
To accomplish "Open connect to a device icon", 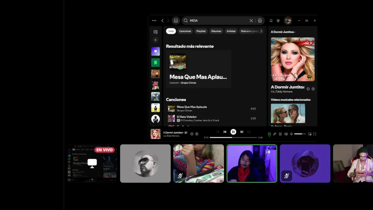I will [x=286, y=134].
